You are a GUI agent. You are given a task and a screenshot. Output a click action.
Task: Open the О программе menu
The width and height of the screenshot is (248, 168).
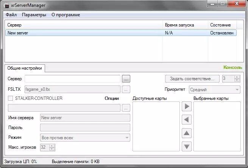point(66,15)
